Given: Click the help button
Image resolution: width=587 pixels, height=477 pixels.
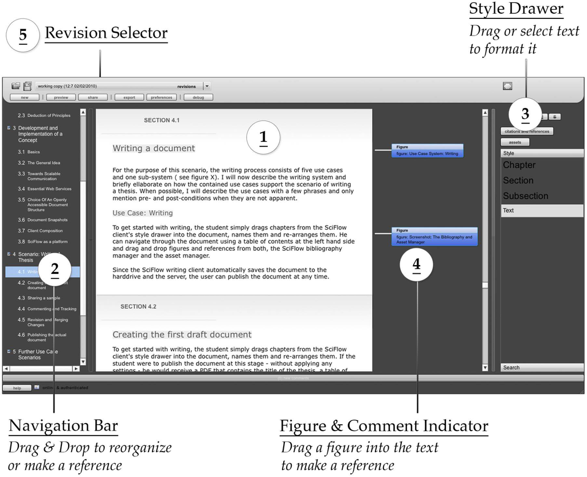Looking at the screenshot, I should [x=17, y=388].
